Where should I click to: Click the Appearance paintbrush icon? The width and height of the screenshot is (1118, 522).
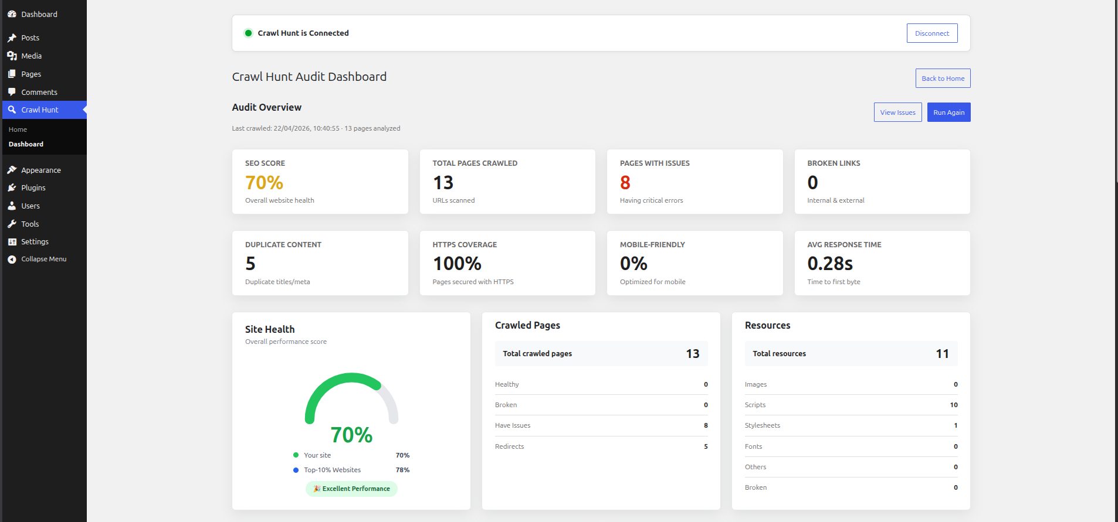[x=12, y=170]
